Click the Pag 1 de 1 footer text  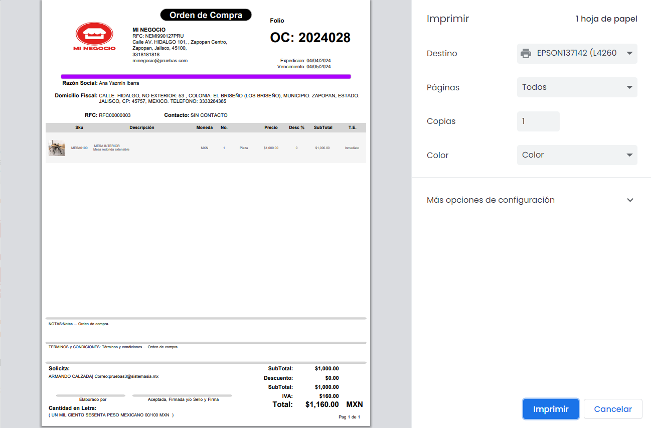349,417
